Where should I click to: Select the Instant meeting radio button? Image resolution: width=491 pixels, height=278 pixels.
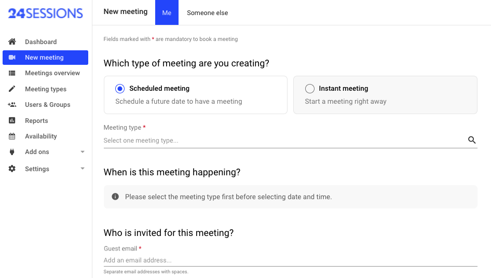310,89
